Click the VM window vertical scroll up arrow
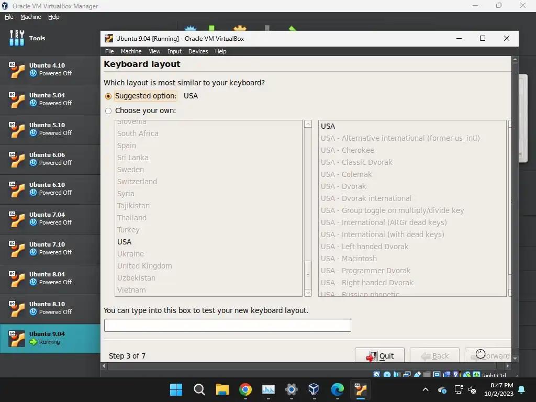536x402 pixels. pyautogui.click(x=515, y=60)
